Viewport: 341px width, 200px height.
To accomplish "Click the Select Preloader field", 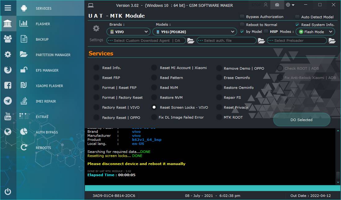I will [x=297, y=41].
